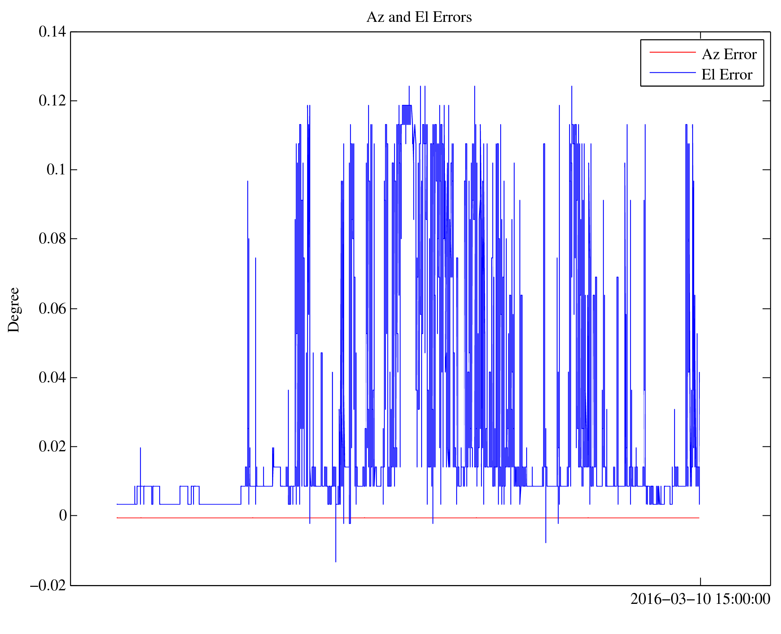
Task: Click the 'Az and El Errors' plot title
Action: [x=419, y=17]
